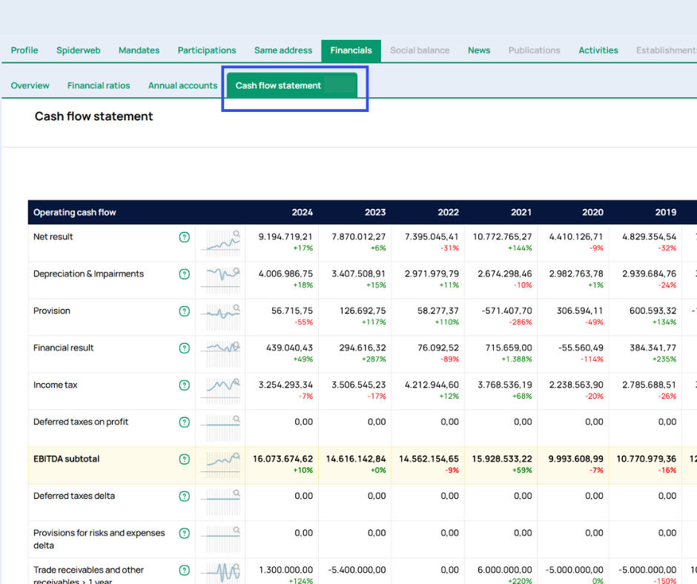
Task: Go to the Mandates tab
Action: 139,50
